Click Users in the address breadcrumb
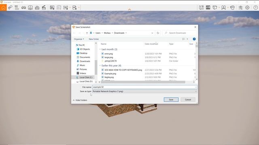This screenshot has width=259, height=145. 98,33
